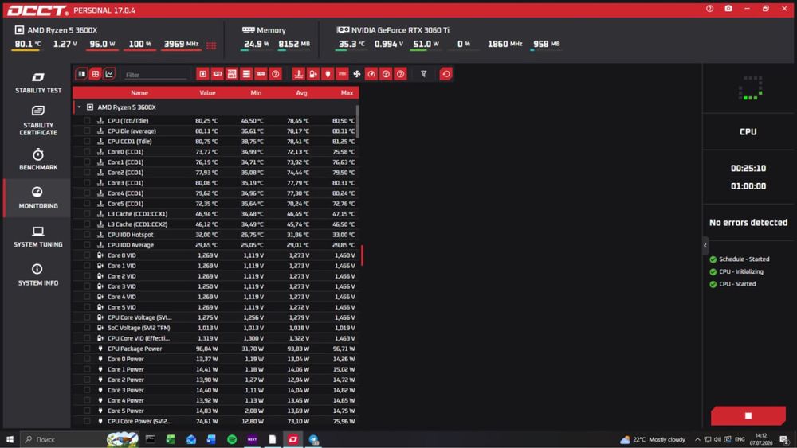Sort by the Min column header

coord(256,93)
